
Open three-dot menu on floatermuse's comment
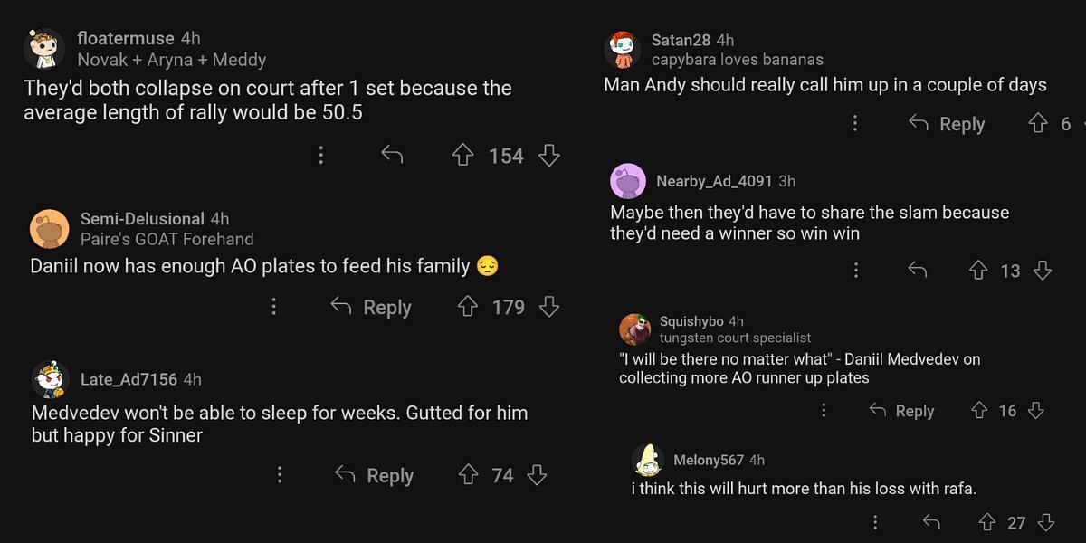pos(320,156)
